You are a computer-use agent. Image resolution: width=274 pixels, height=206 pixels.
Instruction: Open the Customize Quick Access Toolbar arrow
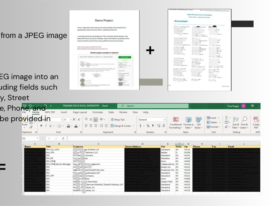tap(51, 106)
